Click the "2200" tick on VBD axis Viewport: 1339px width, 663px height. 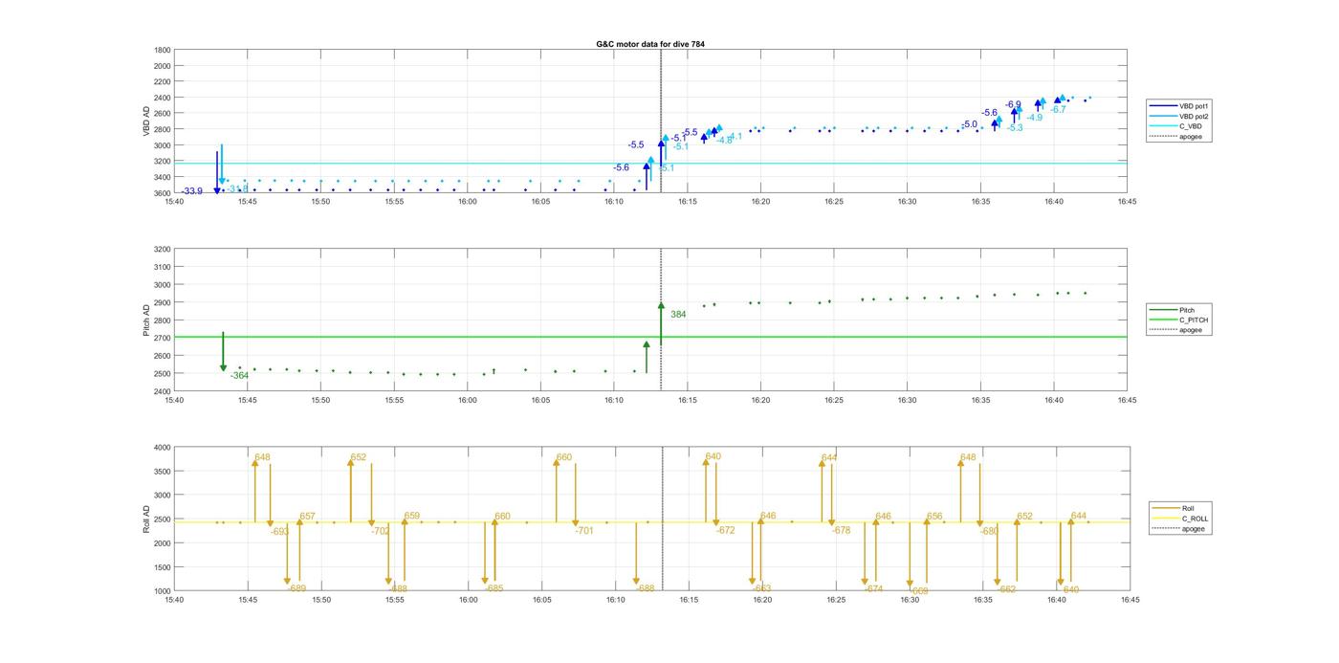(x=164, y=81)
